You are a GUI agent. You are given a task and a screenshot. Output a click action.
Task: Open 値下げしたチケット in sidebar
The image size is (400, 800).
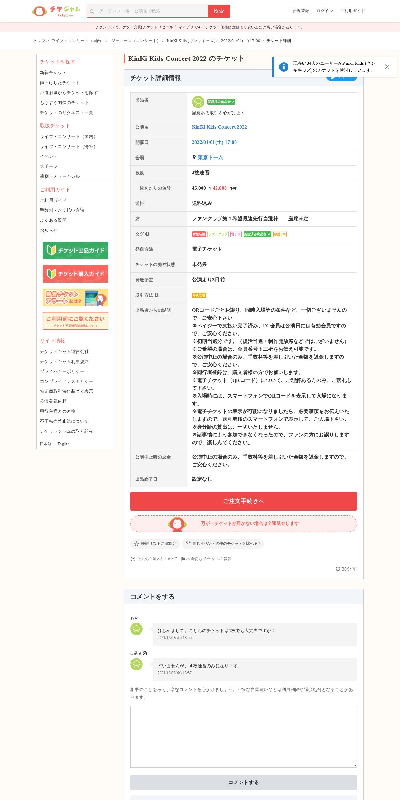point(60,83)
